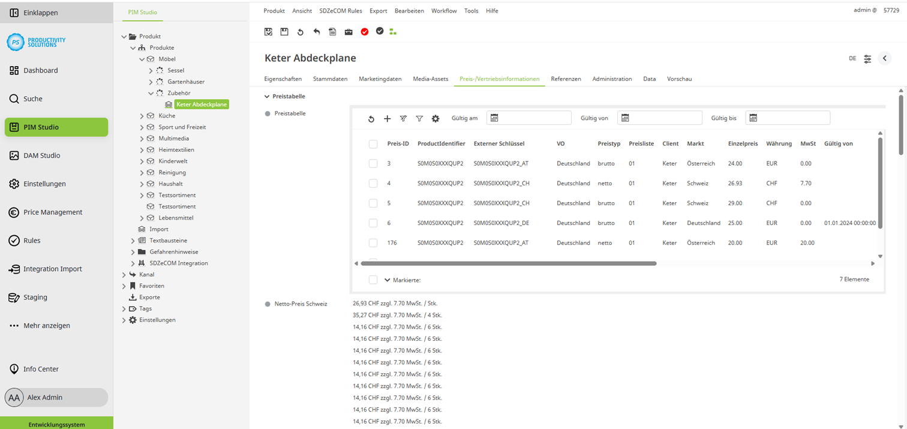Switch to the Stammdaten tab
907x429 pixels.
(339, 79)
